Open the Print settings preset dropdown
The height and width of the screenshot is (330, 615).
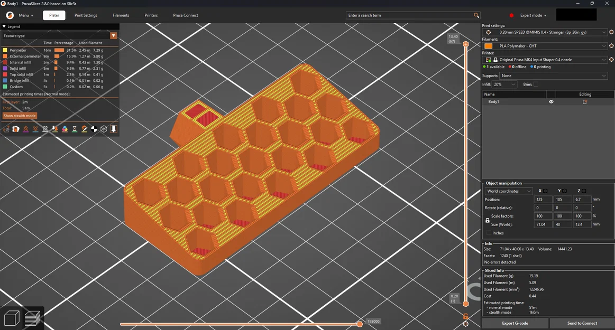coord(546,32)
